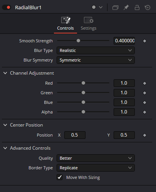Click the Position X value field
Screen dimensions: 156x192
point(75,135)
